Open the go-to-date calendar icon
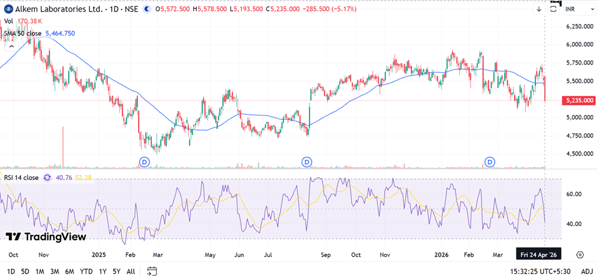Image resolution: width=597 pixels, height=280 pixels. pos(152,271)
